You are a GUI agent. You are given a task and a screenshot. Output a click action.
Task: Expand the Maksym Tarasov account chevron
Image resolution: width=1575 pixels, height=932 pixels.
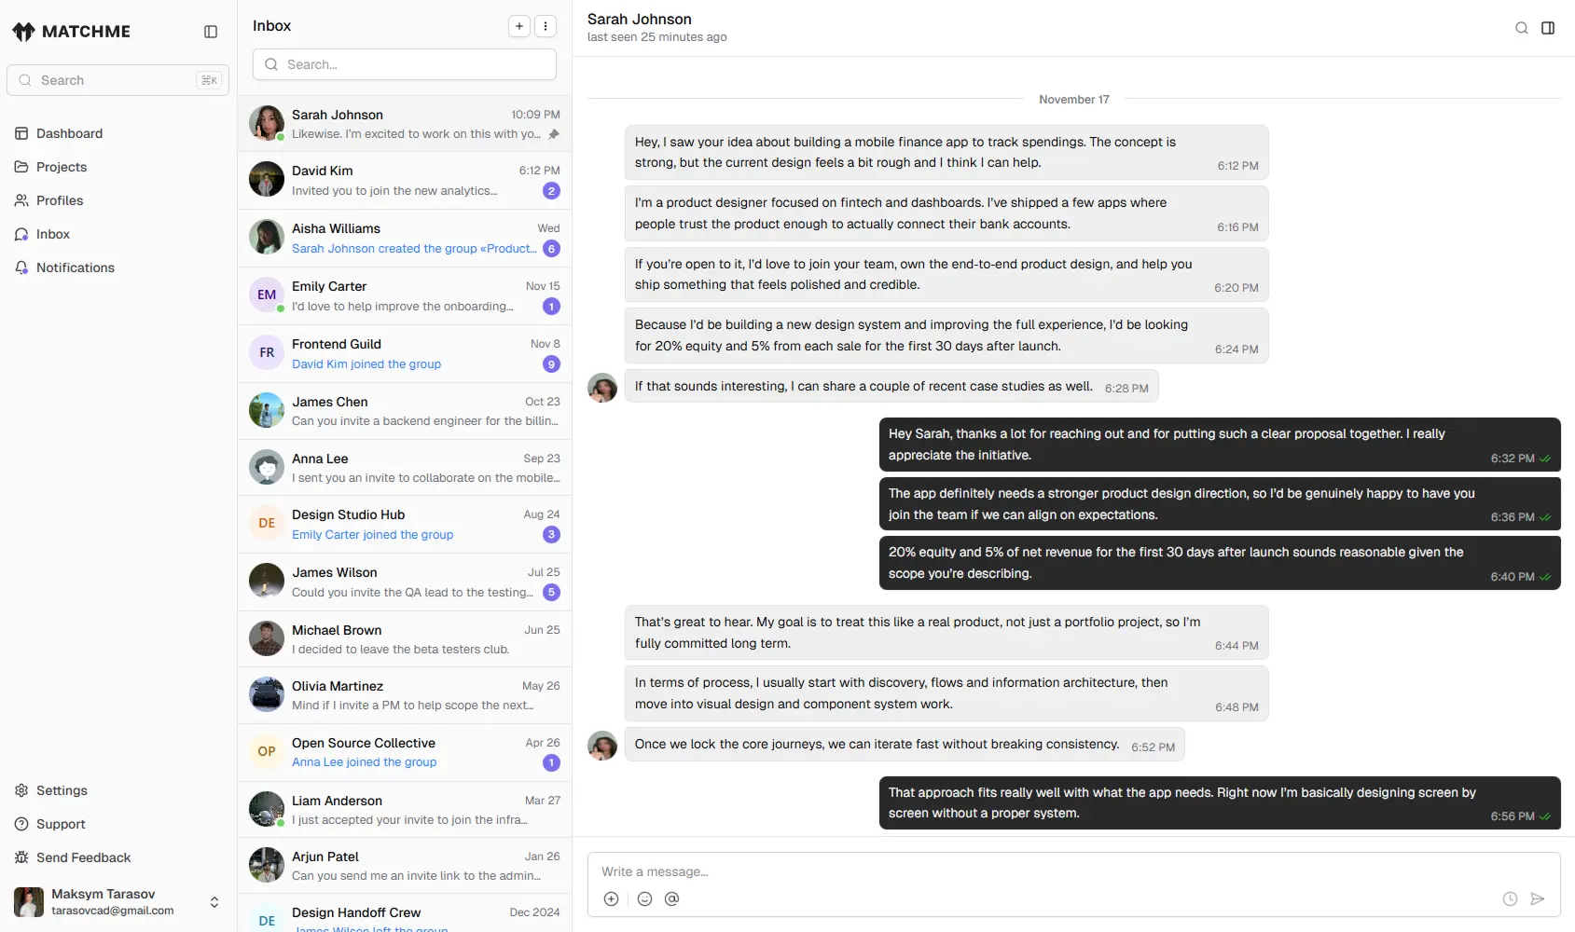tap(214, 901)
